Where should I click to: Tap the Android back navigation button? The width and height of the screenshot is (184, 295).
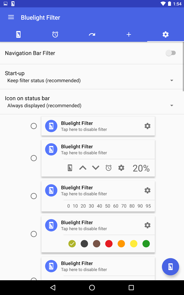point(53,287)
